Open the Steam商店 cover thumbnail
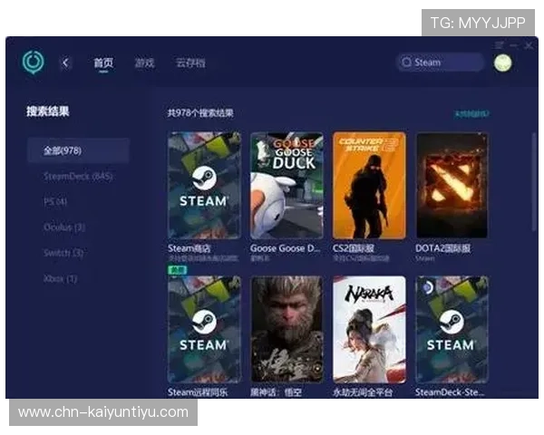This screenshot has width=544, height=435. coord(204,186)
